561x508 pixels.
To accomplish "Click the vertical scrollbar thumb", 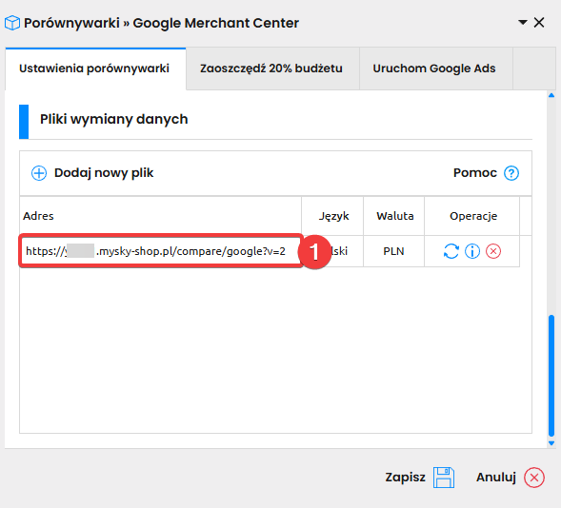I will [x=551, y=376].
